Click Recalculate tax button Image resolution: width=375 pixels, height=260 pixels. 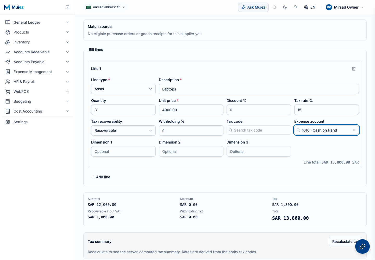[x=345, y=242]
